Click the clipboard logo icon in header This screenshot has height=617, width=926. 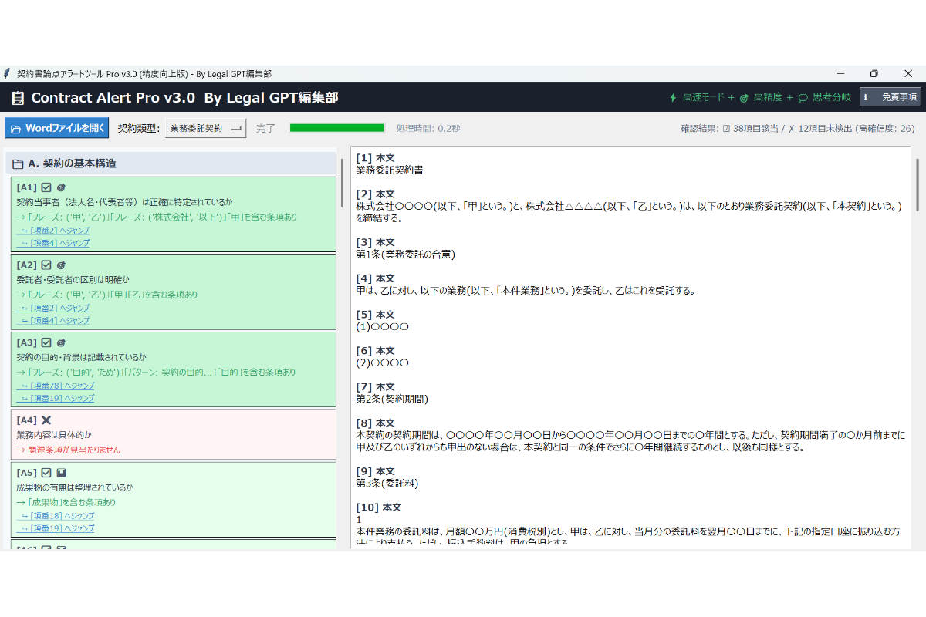click(18, 98)
